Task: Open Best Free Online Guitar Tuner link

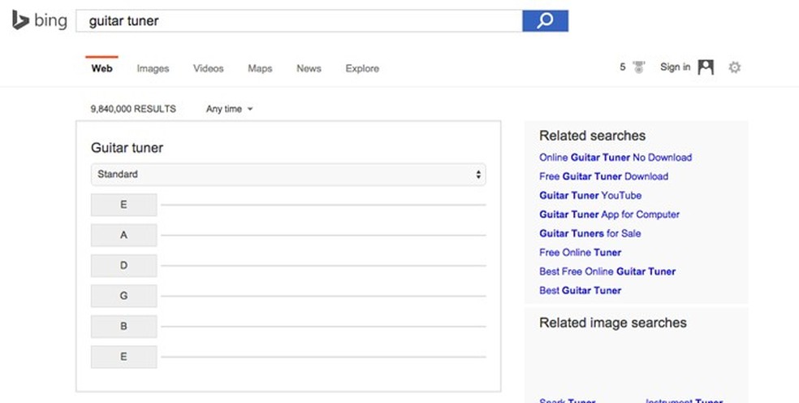Action: click(x=607, y=271)
